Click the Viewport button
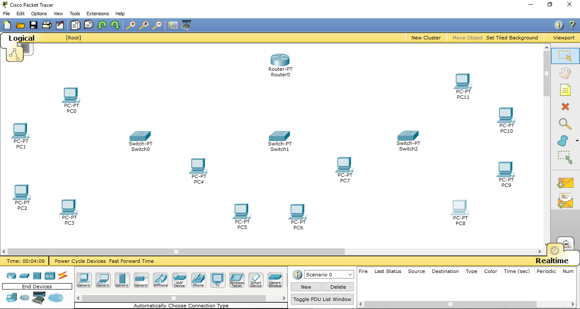The height and width of the screenshot is (309, 580). (564, 38)
